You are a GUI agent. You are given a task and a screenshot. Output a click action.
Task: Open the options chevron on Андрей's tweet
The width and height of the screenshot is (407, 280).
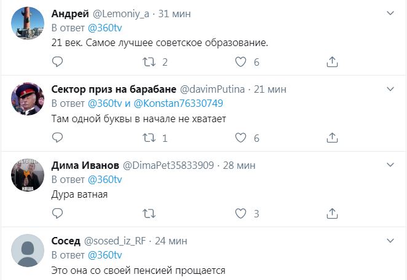[391, 13]
